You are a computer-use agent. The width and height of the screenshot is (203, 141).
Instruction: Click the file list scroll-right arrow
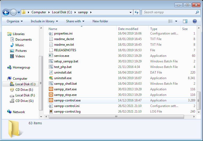tap(194, 117)
